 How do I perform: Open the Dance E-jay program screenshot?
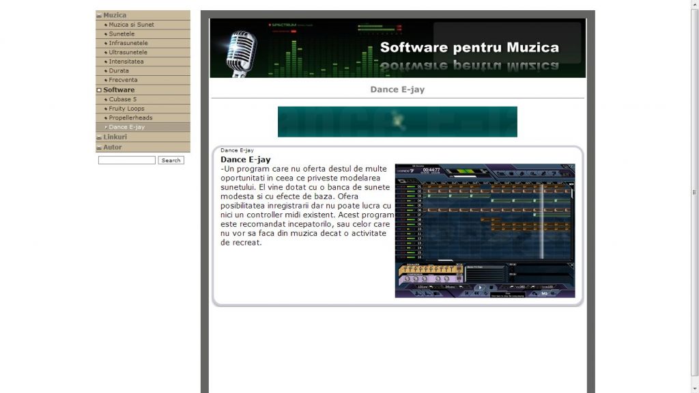tap(485, 231)
